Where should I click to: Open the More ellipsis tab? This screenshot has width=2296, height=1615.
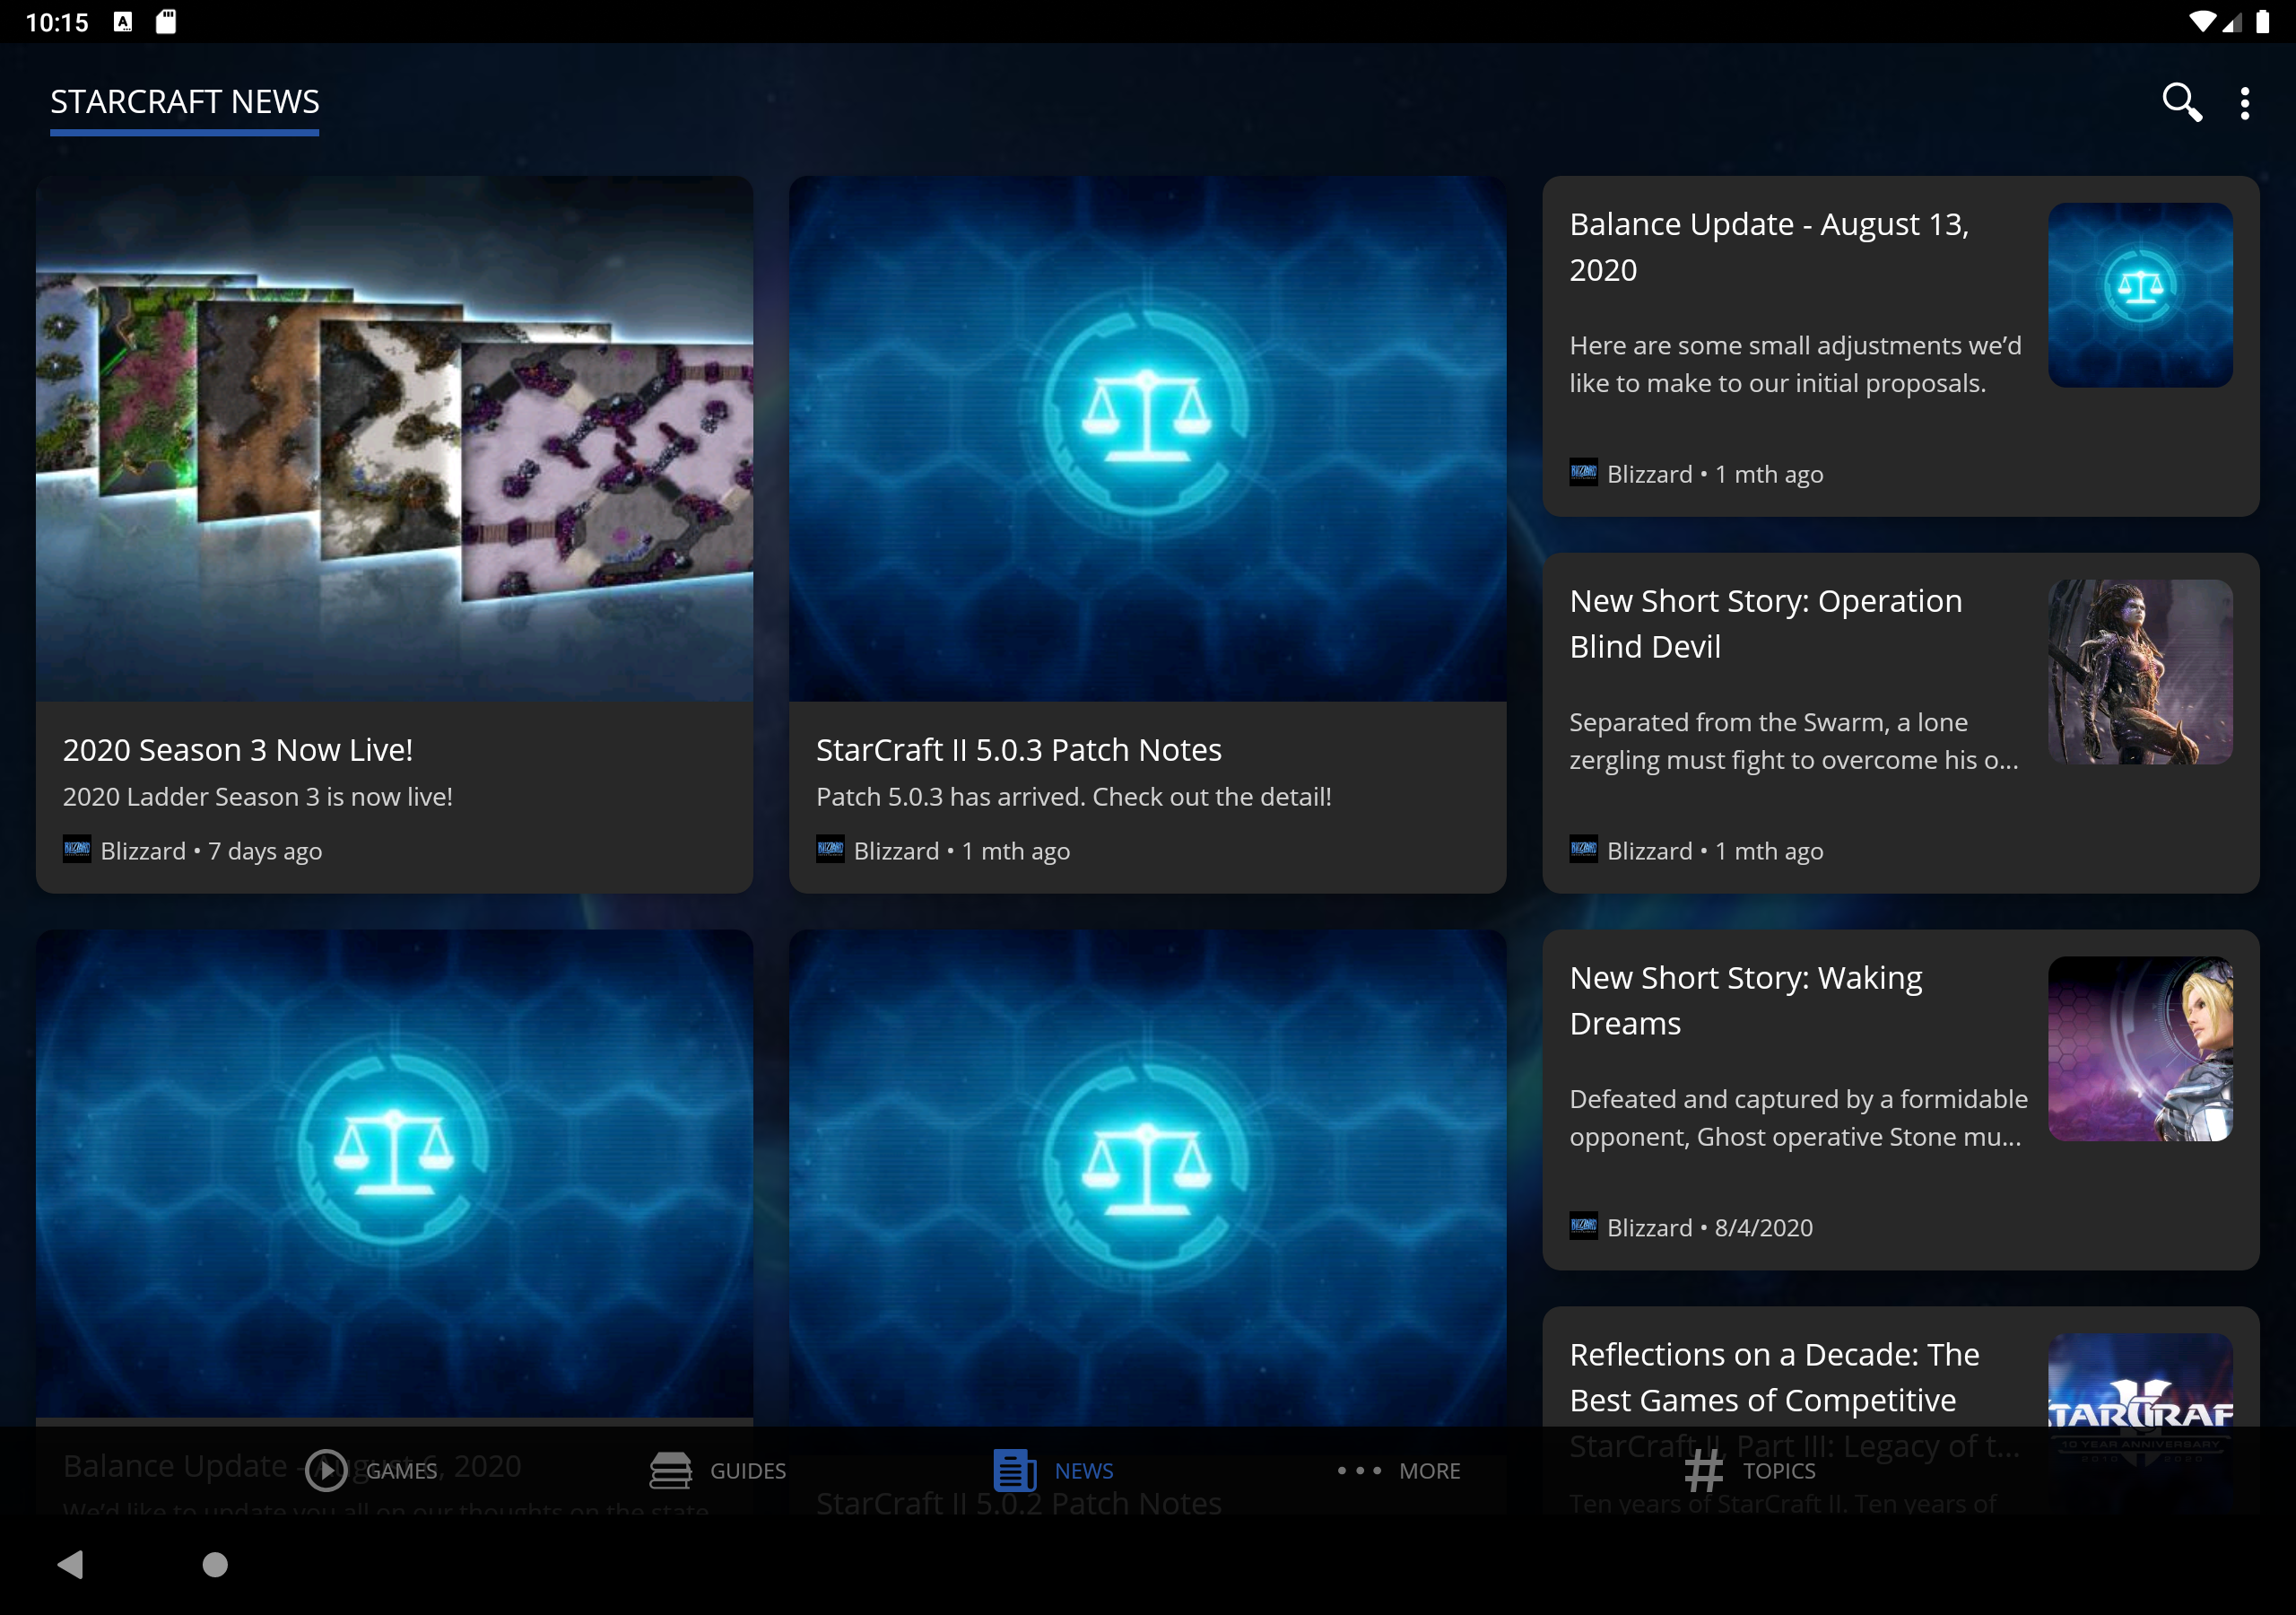pos(1398,1470)
